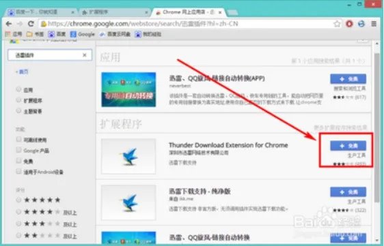Viewport: 384px width, 246px height.
Task: Click 免费 for 迅雷下载支持-纯净版
Action: [348, 192]
